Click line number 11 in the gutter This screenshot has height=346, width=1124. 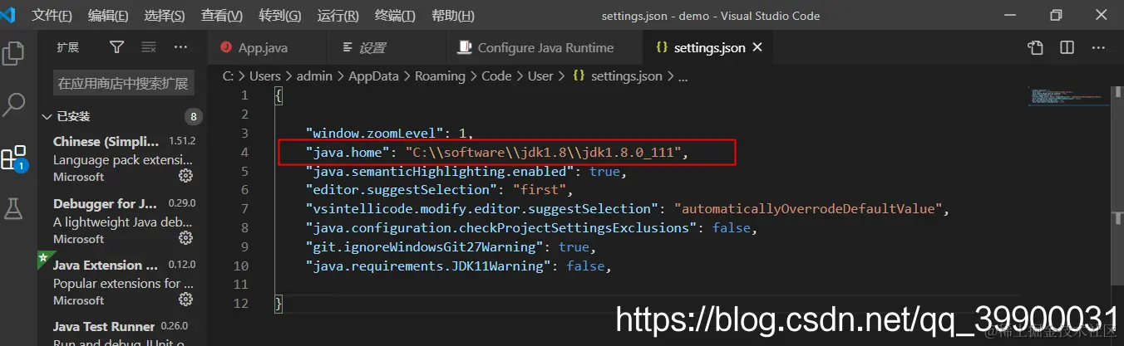[x=241, y=285]
